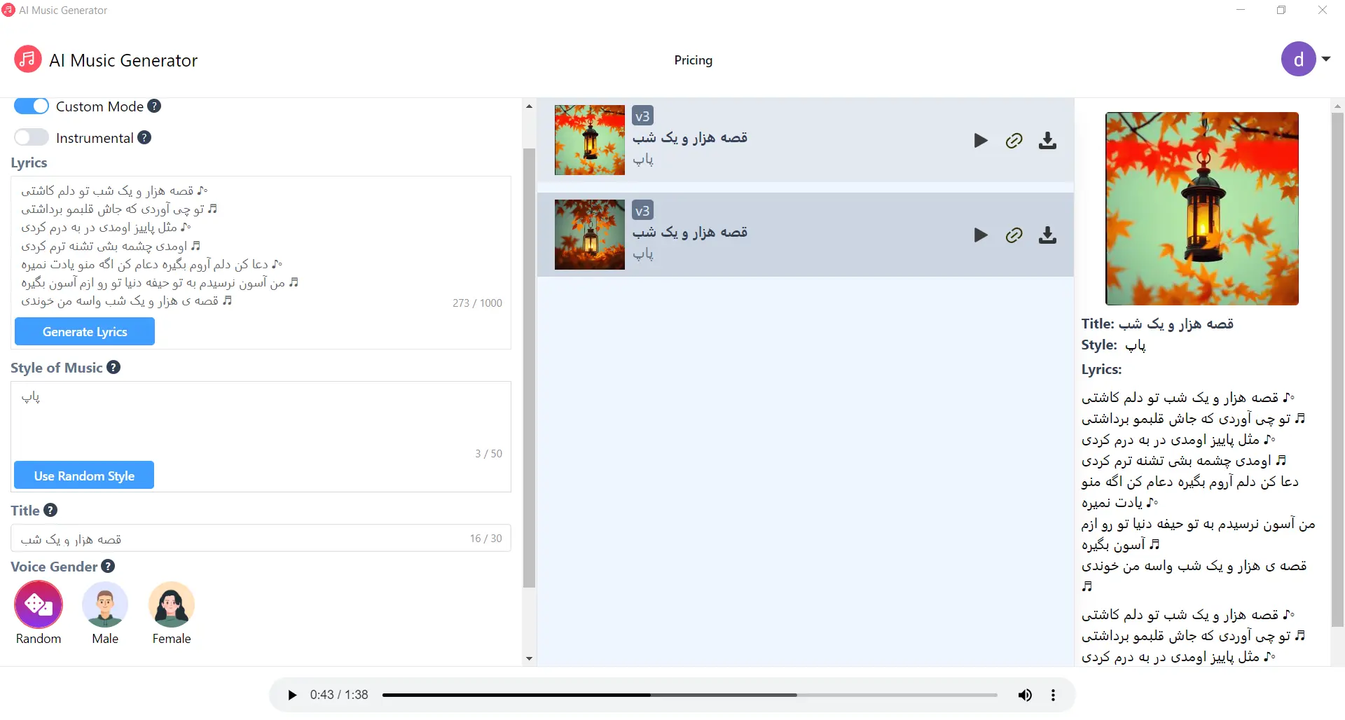
Task: Download the second song
Action: (1047, 235)
